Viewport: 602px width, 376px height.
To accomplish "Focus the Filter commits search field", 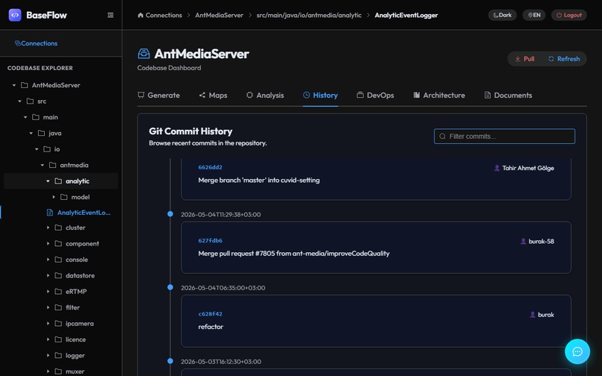I will 504,137.
